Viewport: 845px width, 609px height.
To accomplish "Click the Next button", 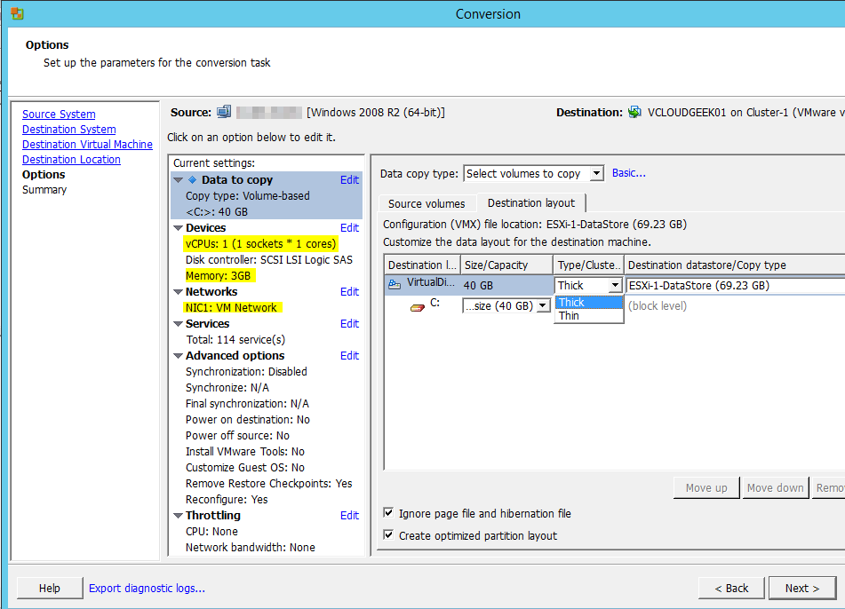I will pyautogui.click(x=802, y=588).
